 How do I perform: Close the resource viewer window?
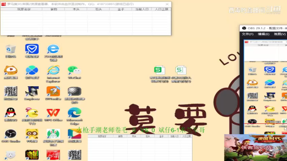(167, 4)
